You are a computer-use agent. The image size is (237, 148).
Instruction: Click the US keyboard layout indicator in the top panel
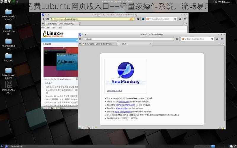click(x=220, y=2)
